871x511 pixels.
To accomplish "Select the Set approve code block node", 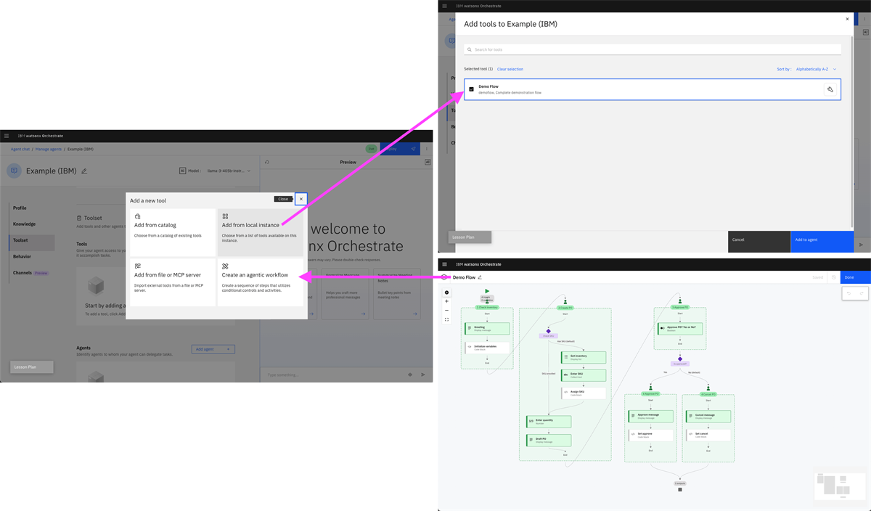I will pos(650,435).
